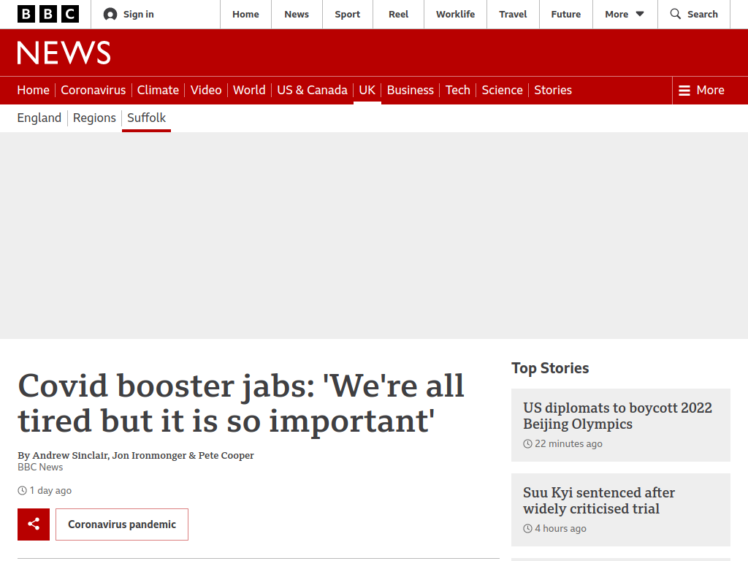Viewport: 748px width, 561px height.
Task: Select Climate in the news navigation
Action: 158,90
